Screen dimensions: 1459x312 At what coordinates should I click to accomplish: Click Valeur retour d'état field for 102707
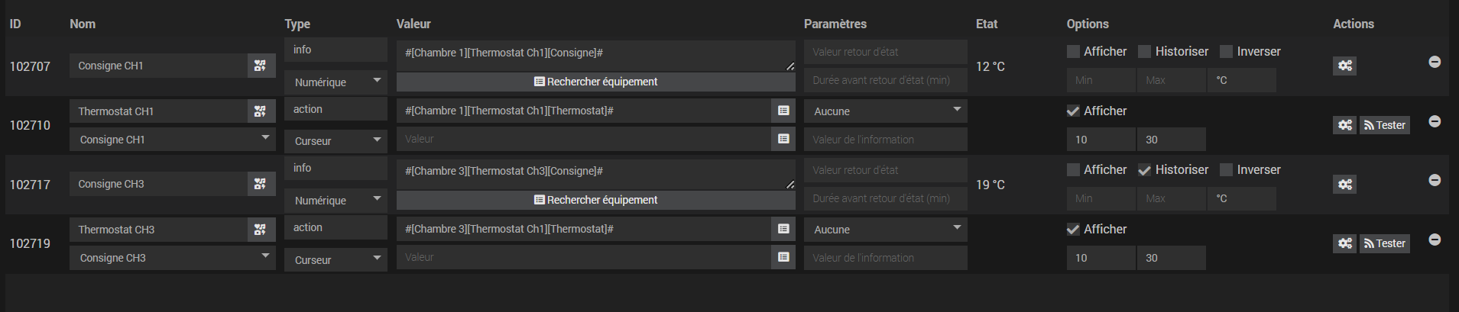point(885,52)
